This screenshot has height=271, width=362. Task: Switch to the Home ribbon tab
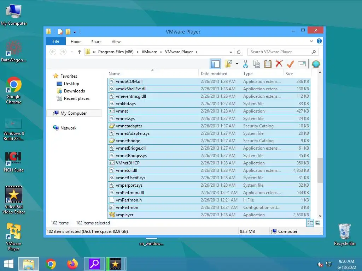(x=76, y=42)
